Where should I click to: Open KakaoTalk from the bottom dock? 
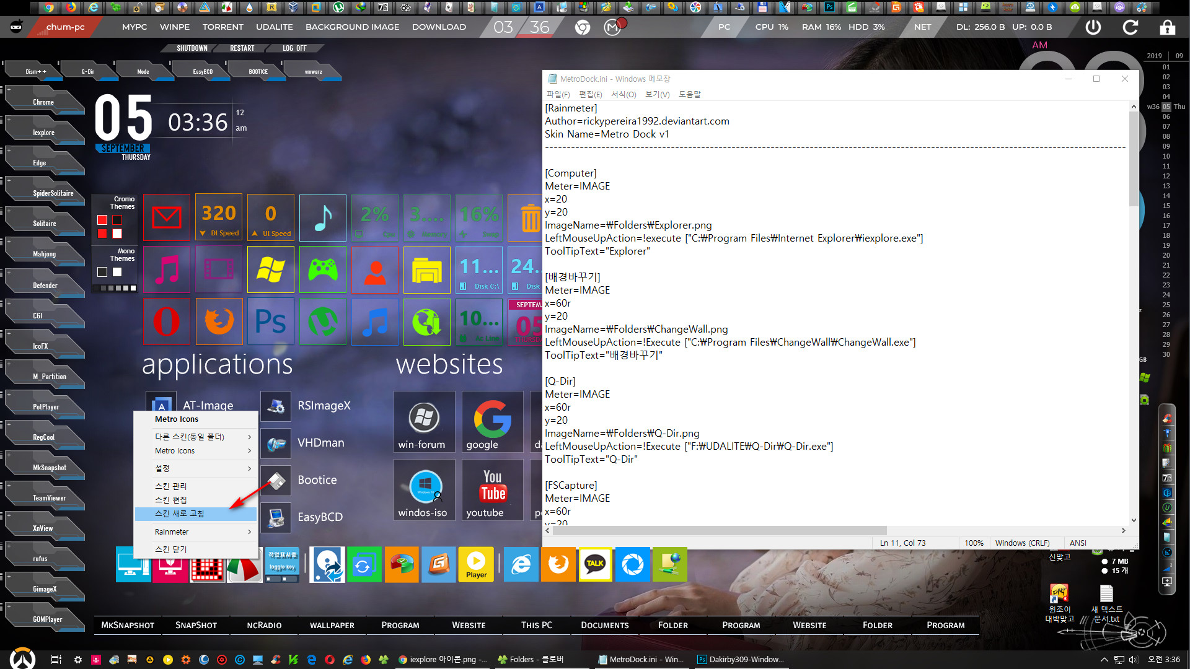595,564
